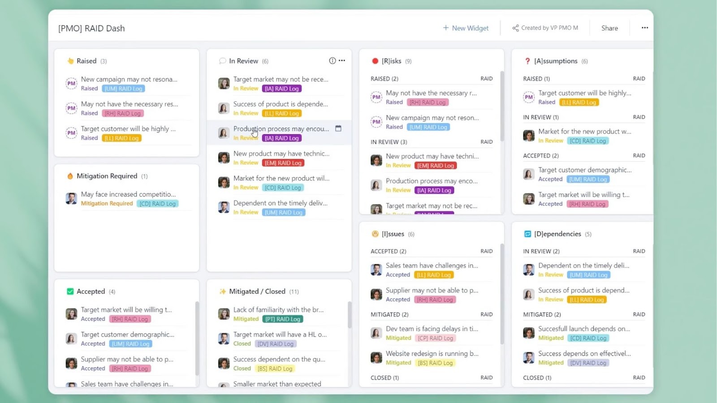Click the fire icon on Mitigation Required widget
The image size is (717, 403).
[71, 176]
